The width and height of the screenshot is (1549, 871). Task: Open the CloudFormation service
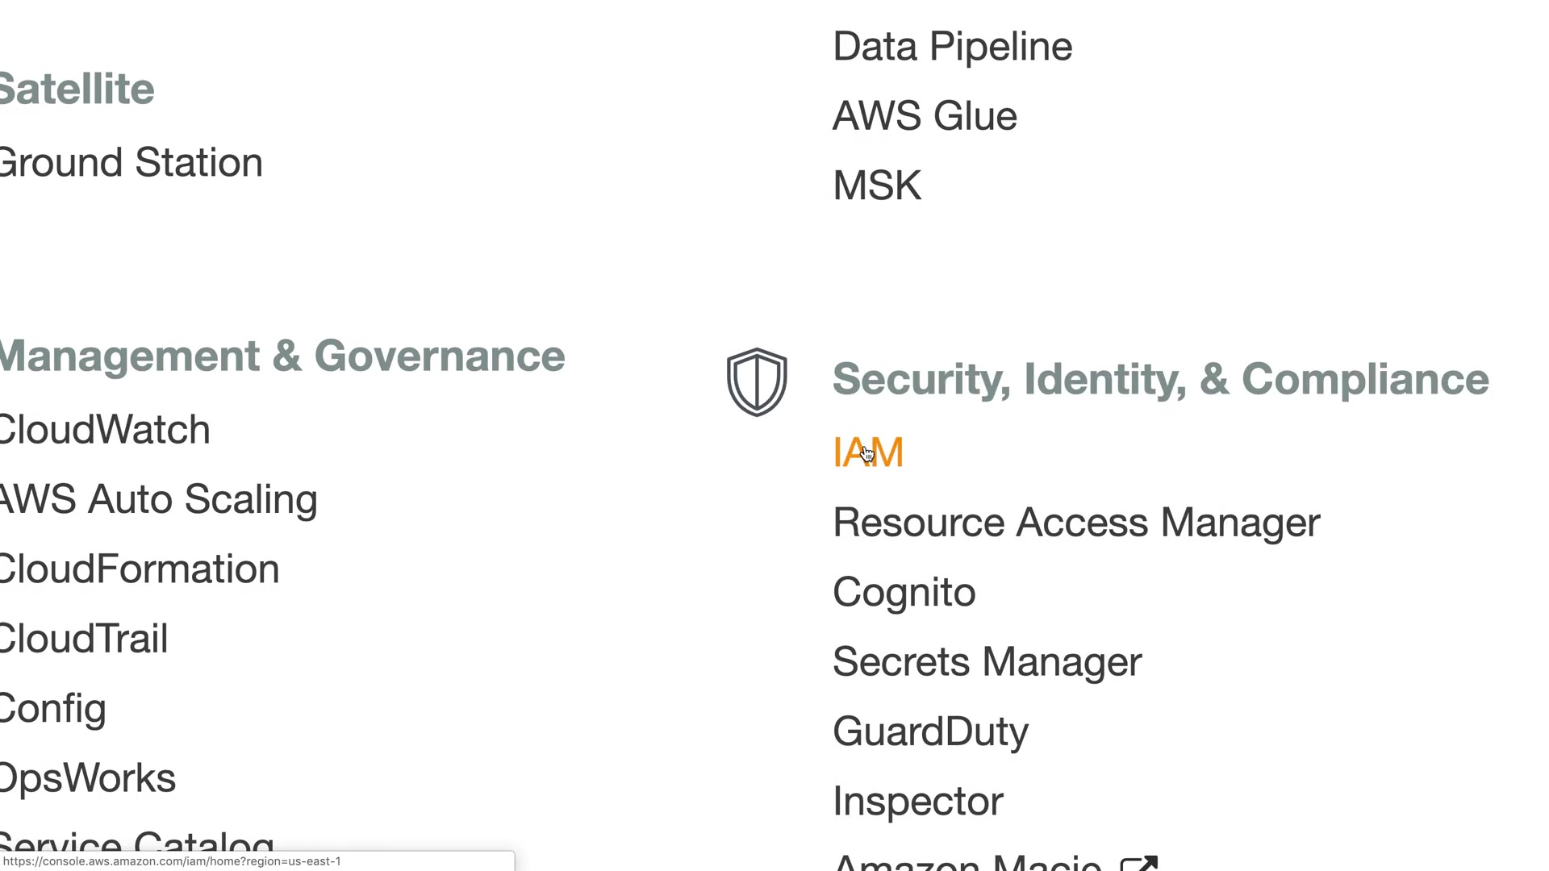click(140, 569)
